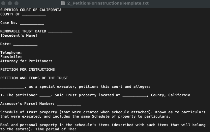Click the Attorney for Petitioner: line
Viewport: 210px width, 132px height.
[26, 61]
